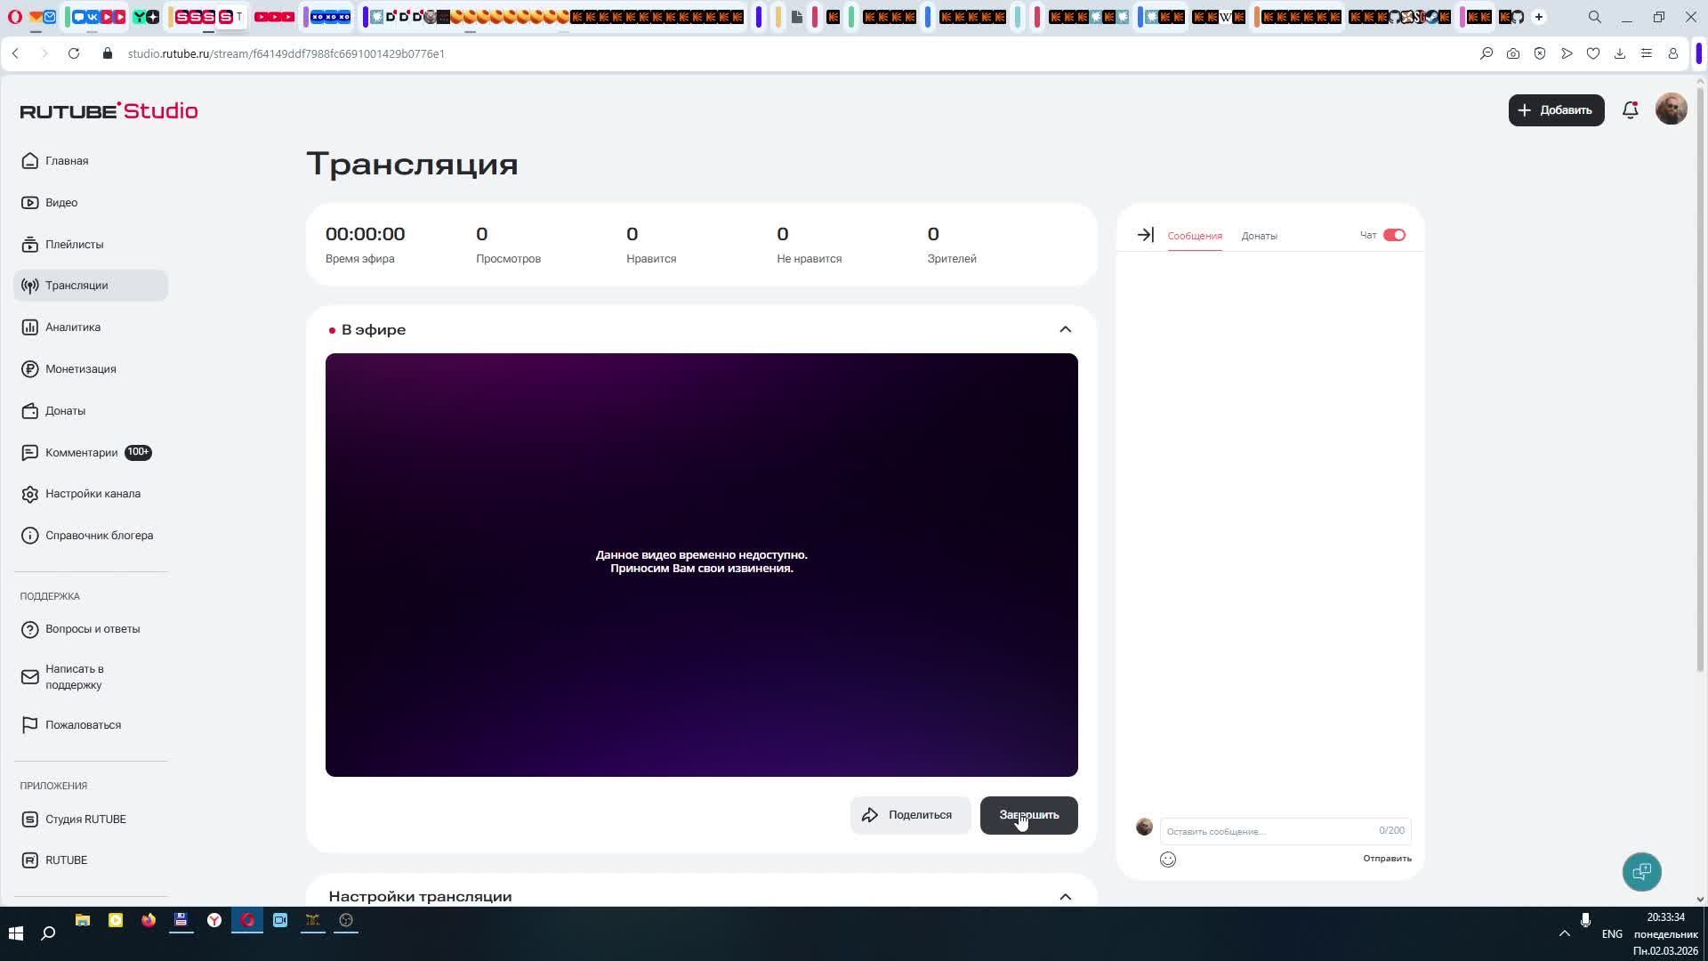
Task: Open the Добавить menu button
Action: [x=1556, y=110]
